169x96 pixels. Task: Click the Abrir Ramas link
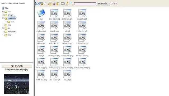[6, 3]
